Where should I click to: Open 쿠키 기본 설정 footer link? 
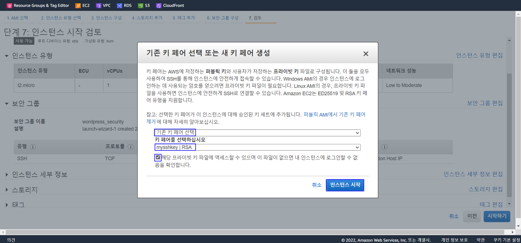pyautogui.click(x=507, y=240)
